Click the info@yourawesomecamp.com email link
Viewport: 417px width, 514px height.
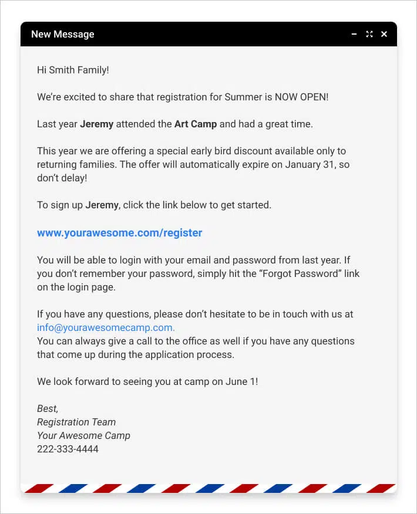click(x=106, y=327)
